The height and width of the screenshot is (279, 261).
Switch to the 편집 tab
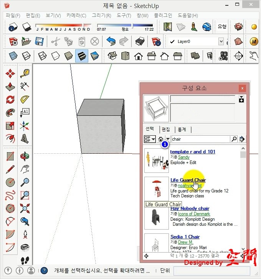pyautogui.click(x=166, y=130)
